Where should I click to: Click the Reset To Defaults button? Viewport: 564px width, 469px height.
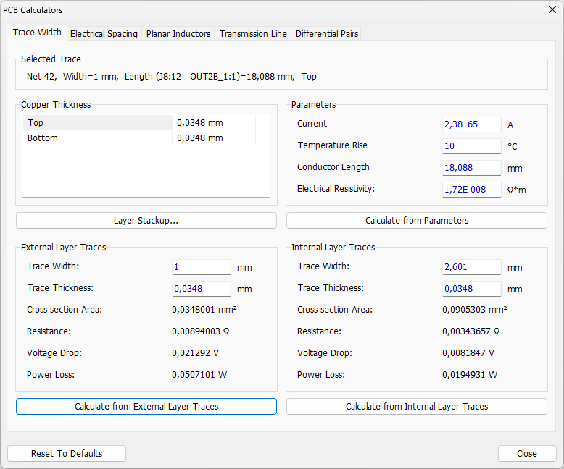click(x=67, y=454)
